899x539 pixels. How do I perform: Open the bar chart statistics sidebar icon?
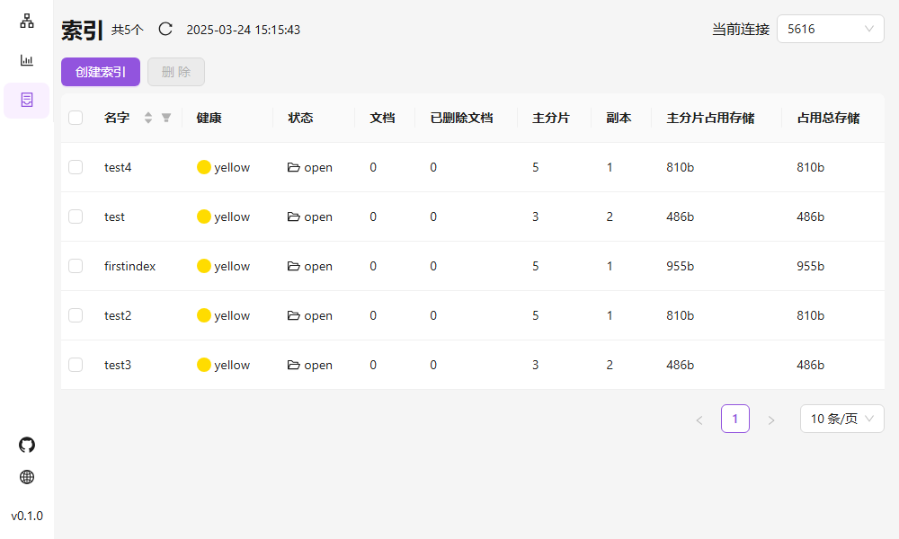click(x=27, y=60)
